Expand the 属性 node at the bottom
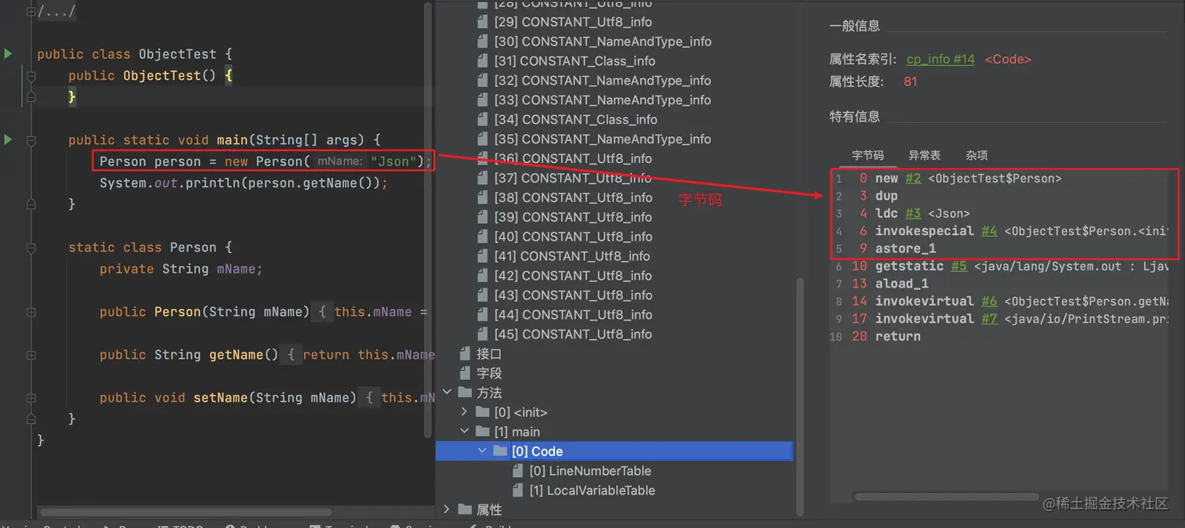Screen dimensions: 1185x528 tap(447, 509)
